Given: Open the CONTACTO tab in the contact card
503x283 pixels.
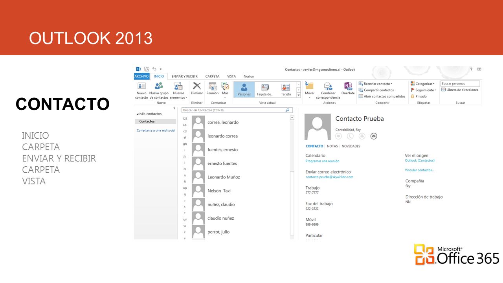Looking at the screenshot, I should (x=314, y=146).
